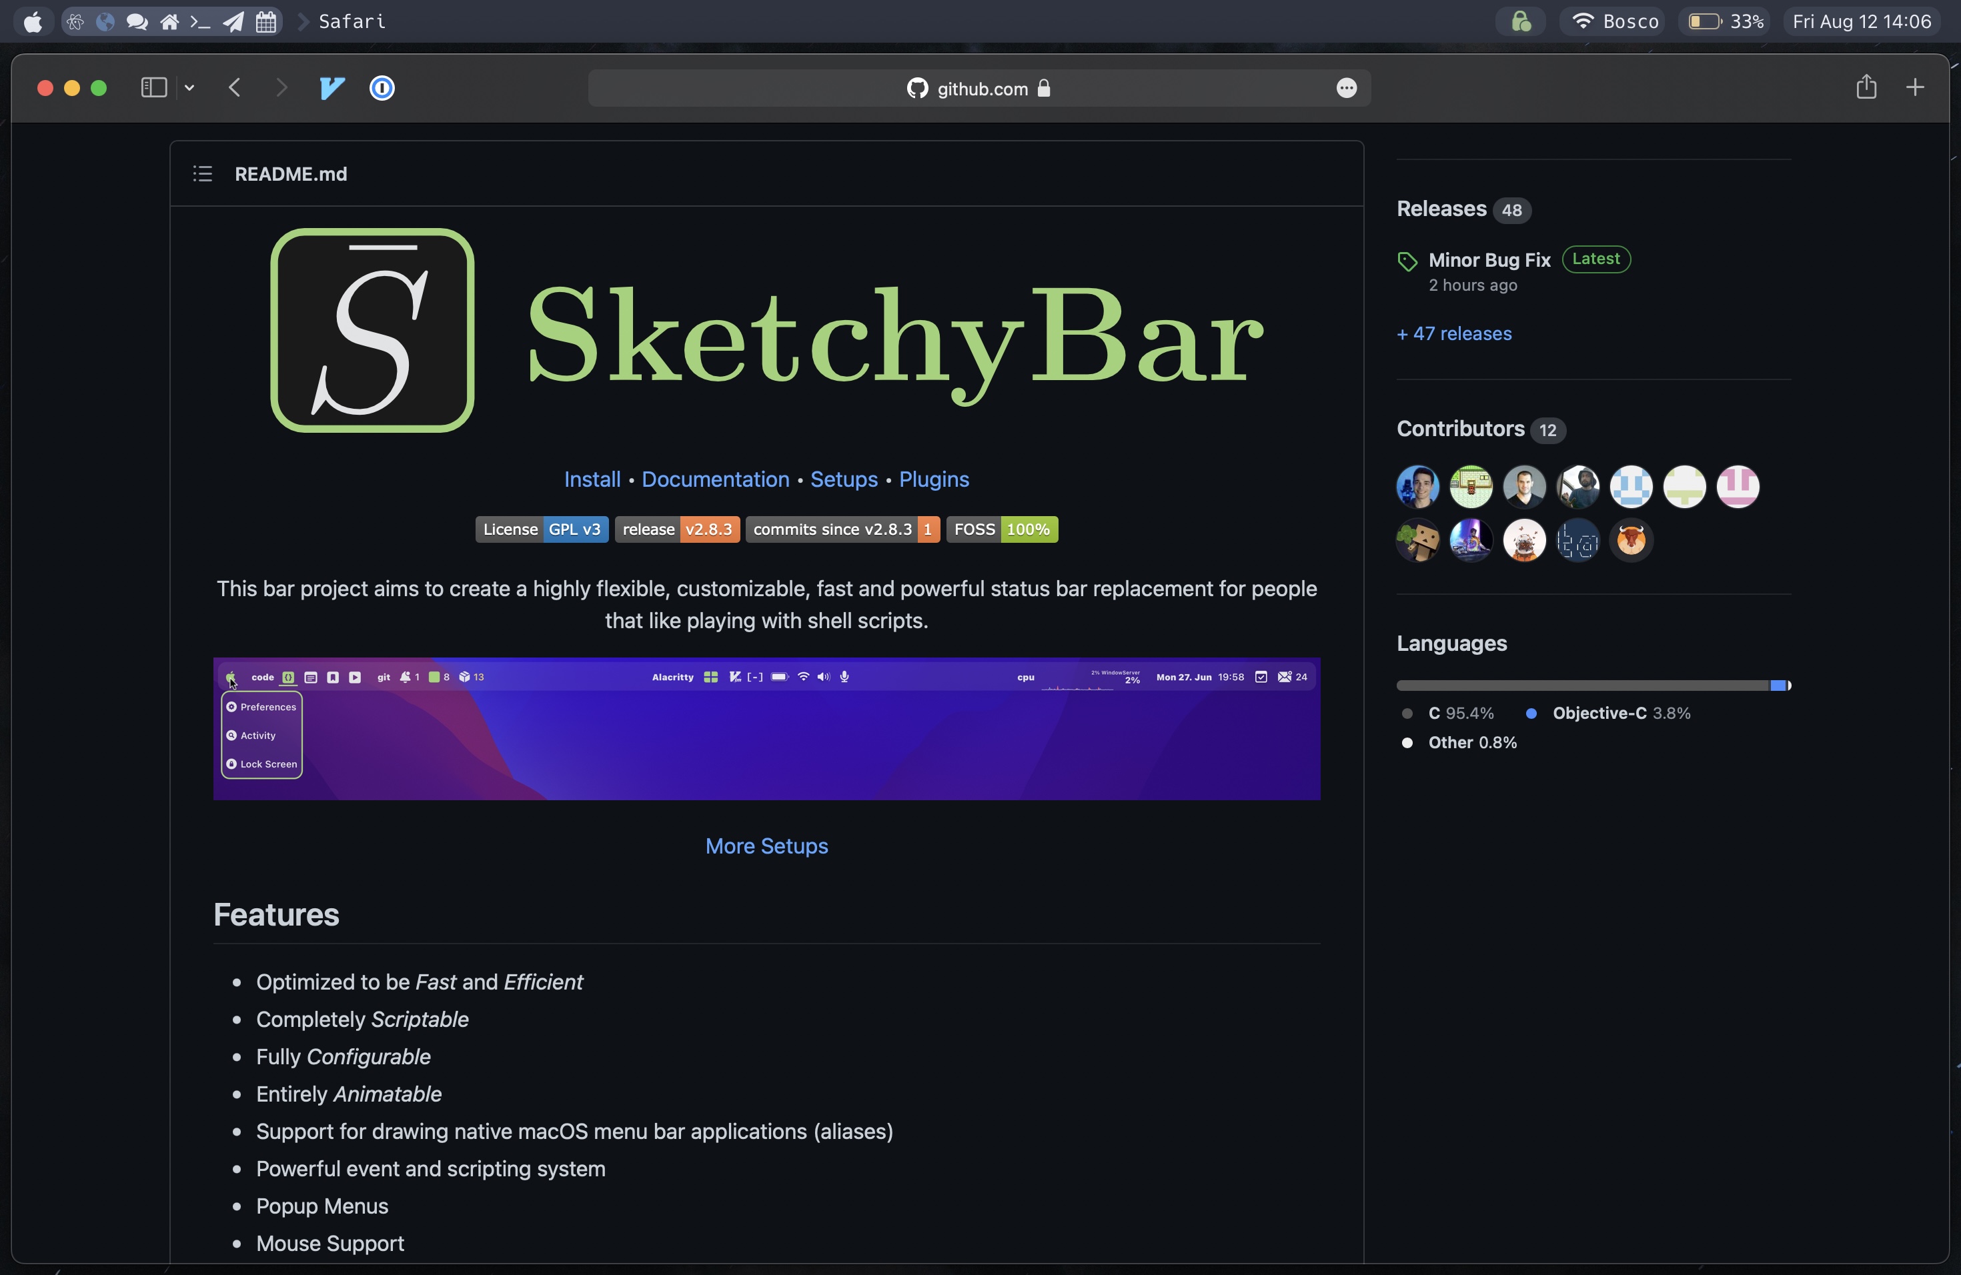The image size is (1961, 1275).
Task: Open the Apple menu
Action: (33, 21)
